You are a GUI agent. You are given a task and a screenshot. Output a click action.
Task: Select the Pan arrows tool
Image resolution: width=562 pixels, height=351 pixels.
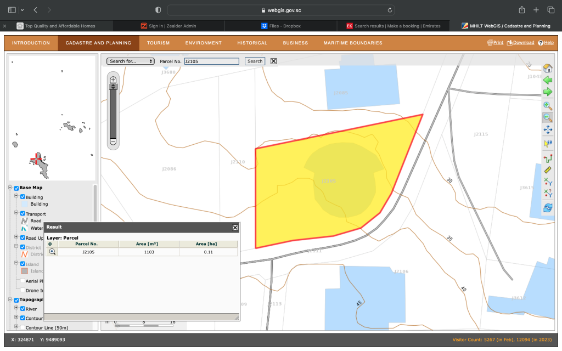[547, 130]
